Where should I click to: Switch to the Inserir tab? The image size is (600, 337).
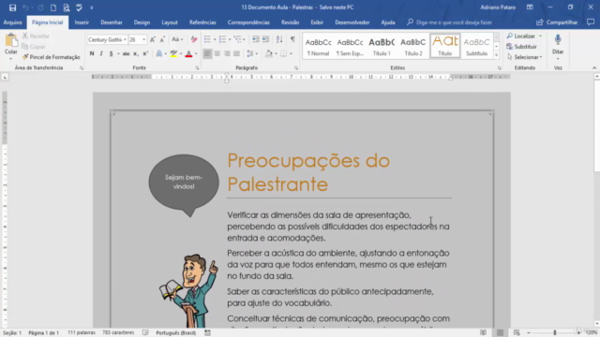click(x=82, y=22)
